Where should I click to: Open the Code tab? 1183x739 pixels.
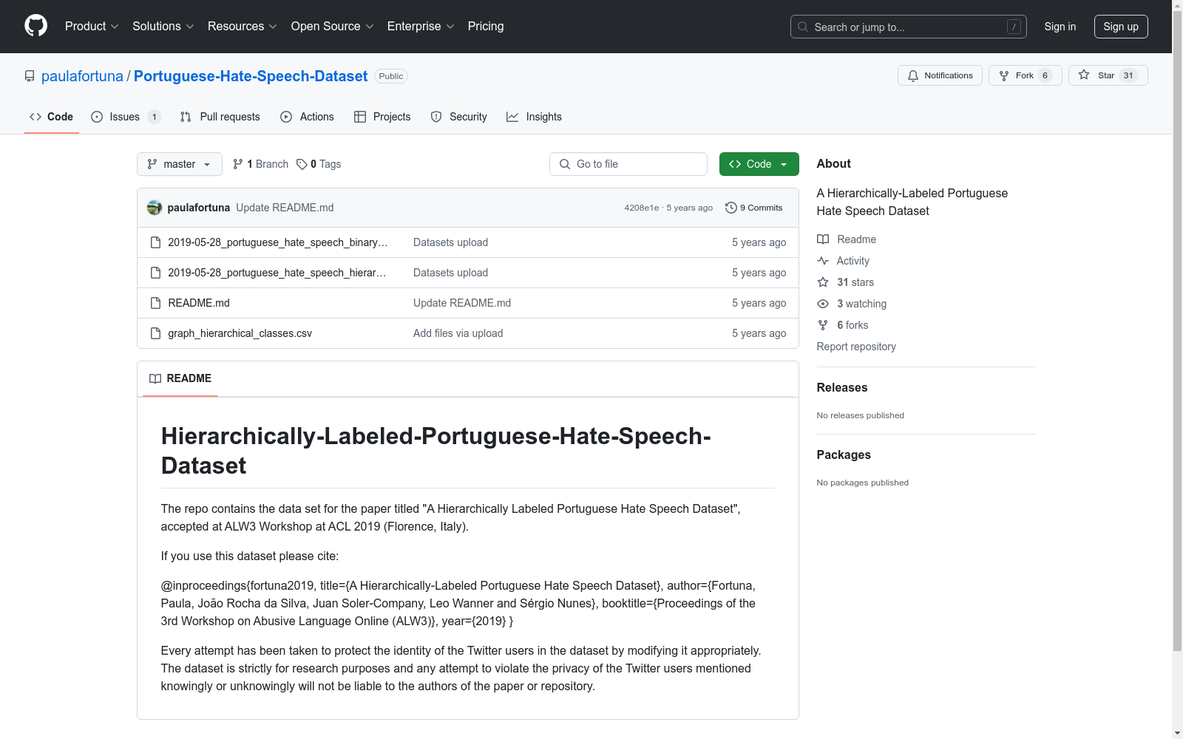[x=52, y=117]
